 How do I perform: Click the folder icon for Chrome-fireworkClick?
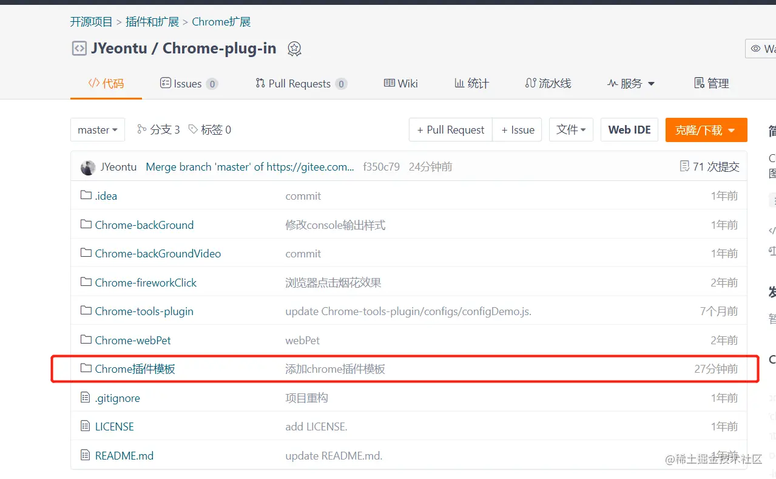[x=86, y=282]
